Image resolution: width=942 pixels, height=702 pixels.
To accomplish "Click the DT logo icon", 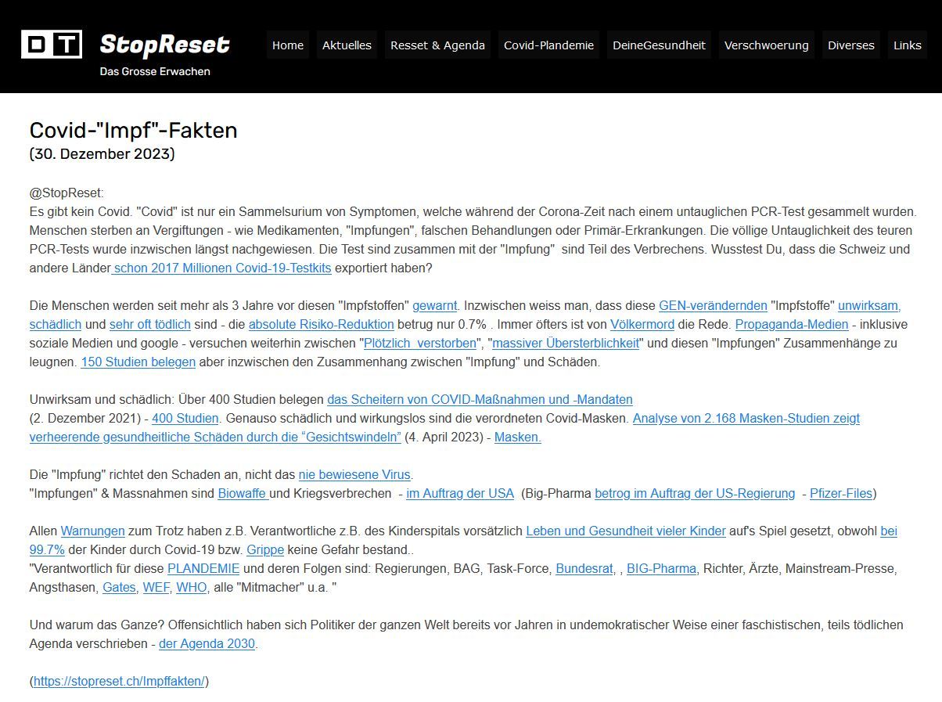I will 52,45.
